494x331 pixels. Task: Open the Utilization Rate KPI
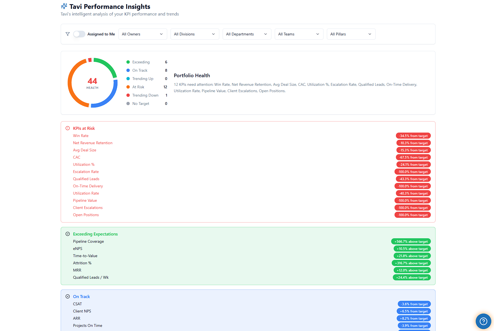[x=86, y=193]
